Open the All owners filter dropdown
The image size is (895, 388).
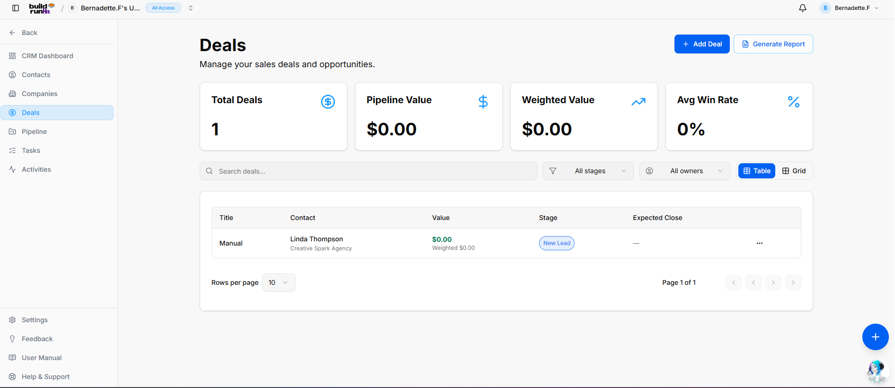click(x=685, y=171)
